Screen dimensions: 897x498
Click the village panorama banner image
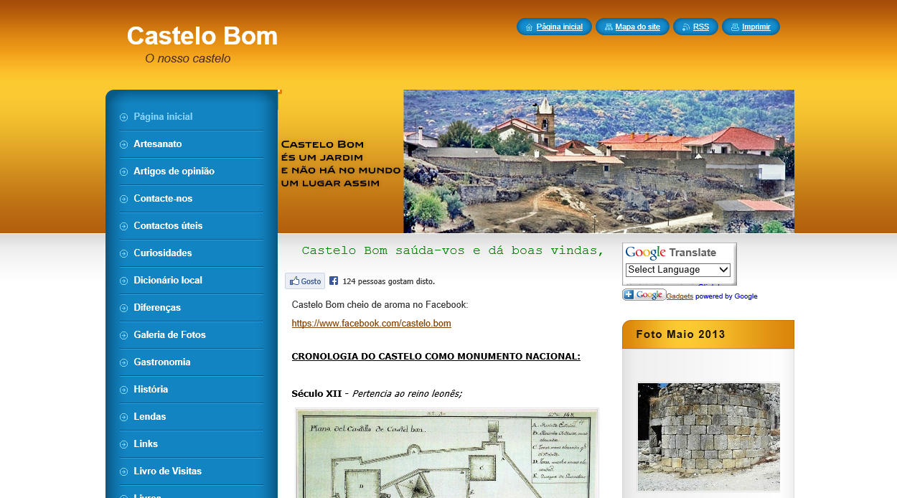point(598,161)
